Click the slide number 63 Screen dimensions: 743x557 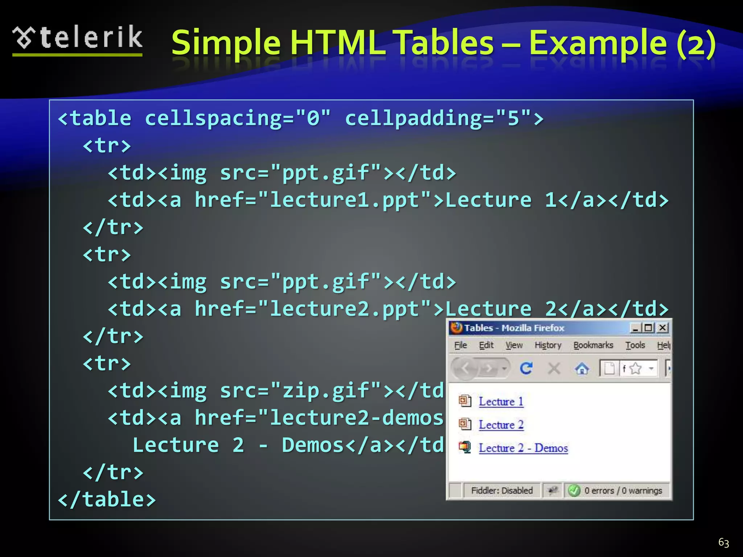tap(723, 542)
